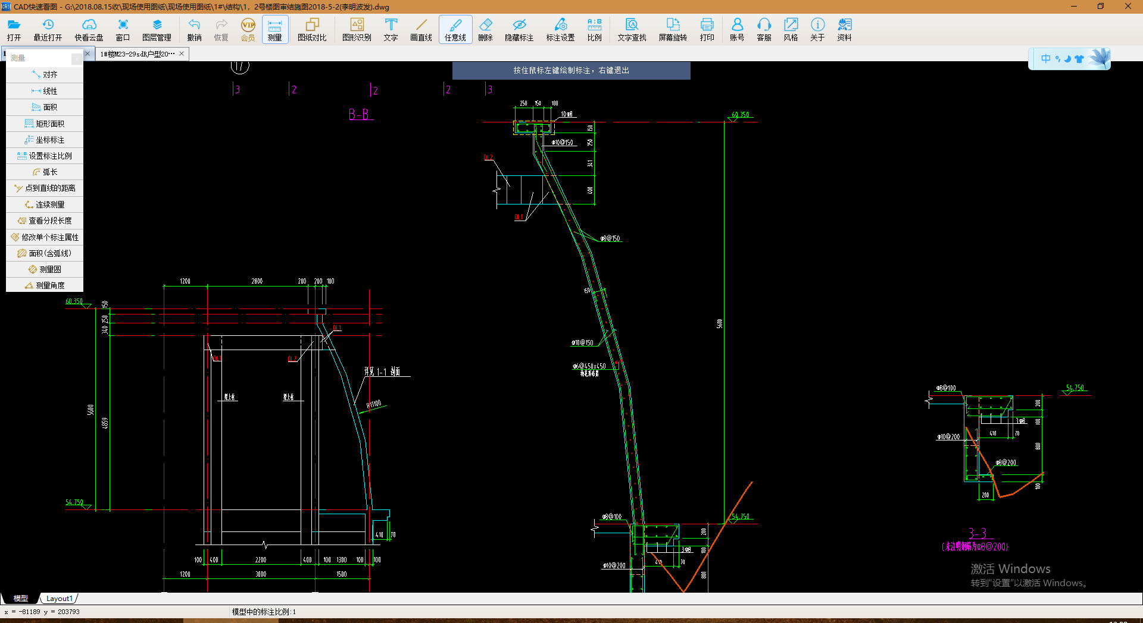This screenshot has width=1143, height=623.
Task: Open the 关于 about dialog
Action: 817,30
